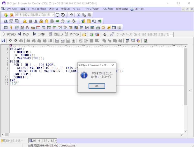Click the scissors cut icon

(x=78, y=15)
